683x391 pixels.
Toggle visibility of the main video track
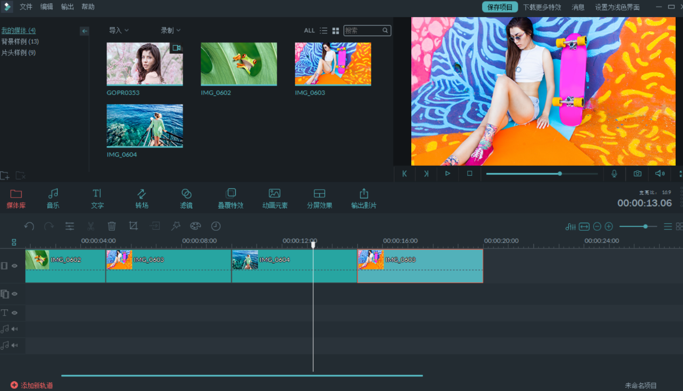15,266
